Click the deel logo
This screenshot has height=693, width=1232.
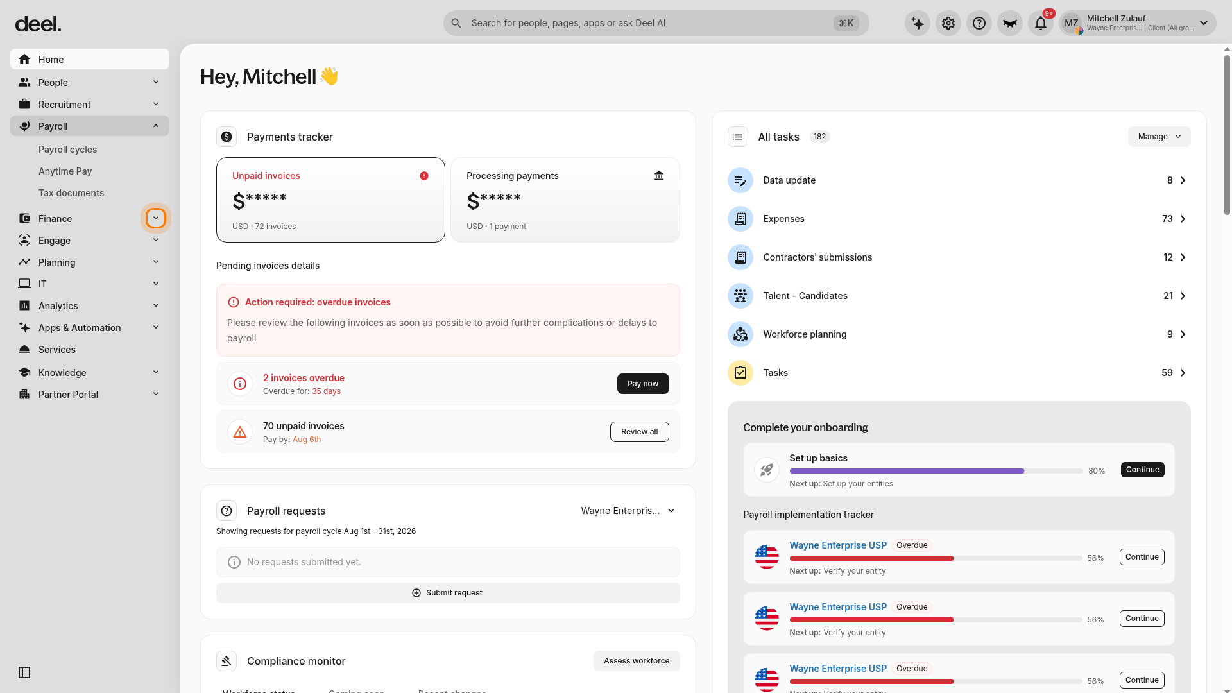(38, 24)
